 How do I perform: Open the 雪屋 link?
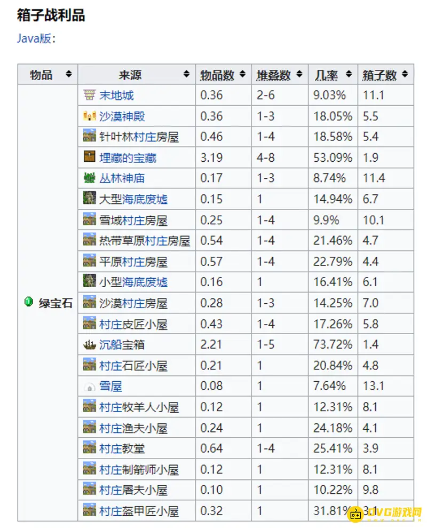[111, 386]
